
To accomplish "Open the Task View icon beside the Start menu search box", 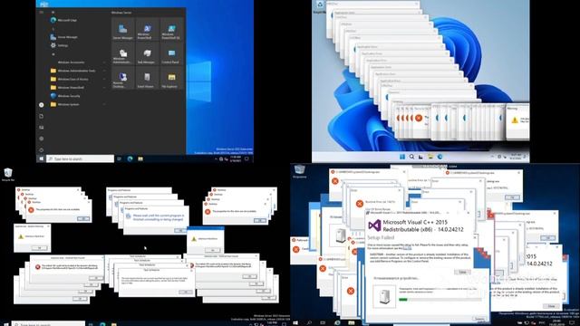I will click(119, 159).
